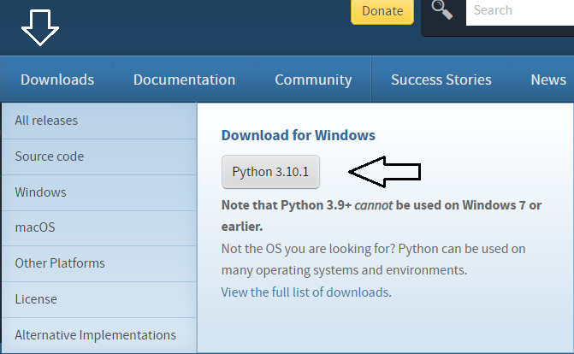Open the Success Stories menu item
This screenshot has height=354, width=574.
coord(441,80)
